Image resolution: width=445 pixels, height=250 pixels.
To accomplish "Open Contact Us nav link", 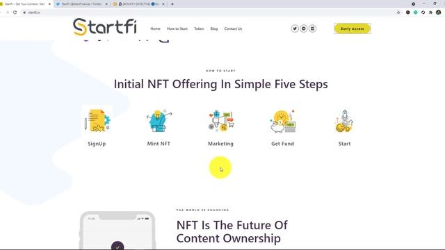I will 233,28.
